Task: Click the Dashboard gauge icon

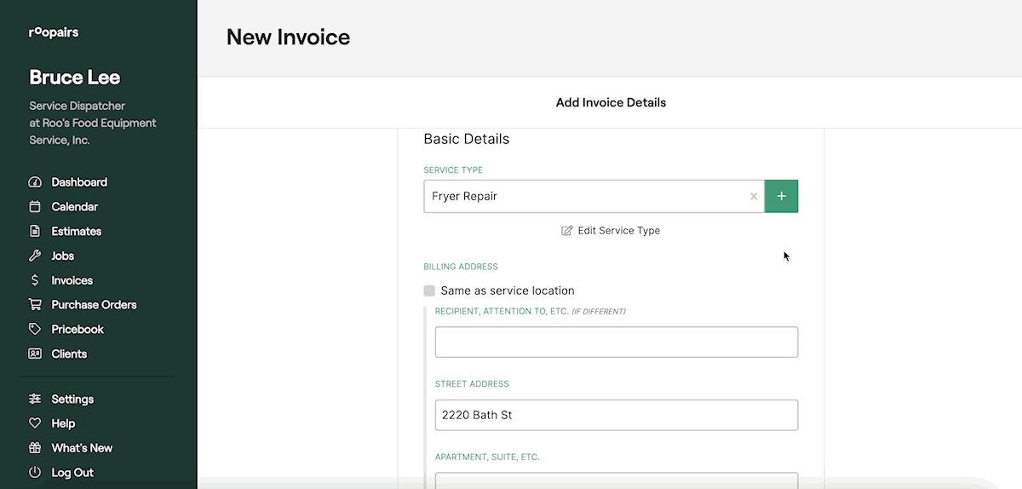Action: (x=35, y=182)
